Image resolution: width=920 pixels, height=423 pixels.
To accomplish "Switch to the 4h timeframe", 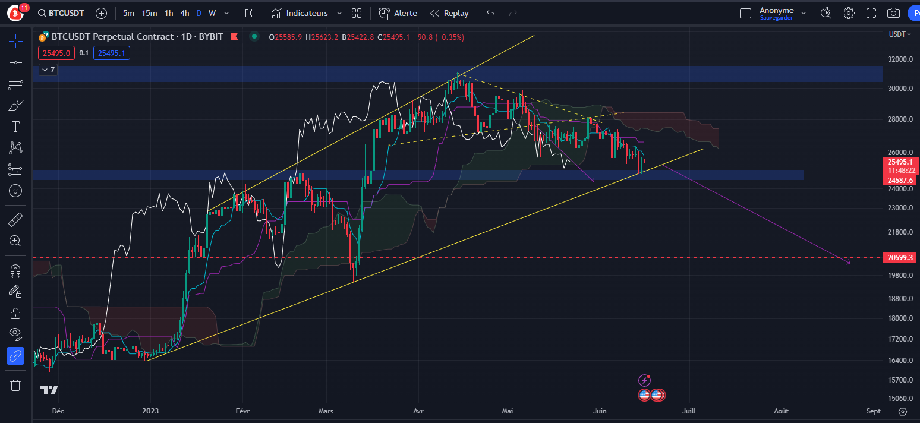I will tap(184, 12).
